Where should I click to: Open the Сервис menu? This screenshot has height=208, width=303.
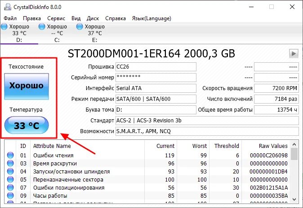(x=56, y=18)
